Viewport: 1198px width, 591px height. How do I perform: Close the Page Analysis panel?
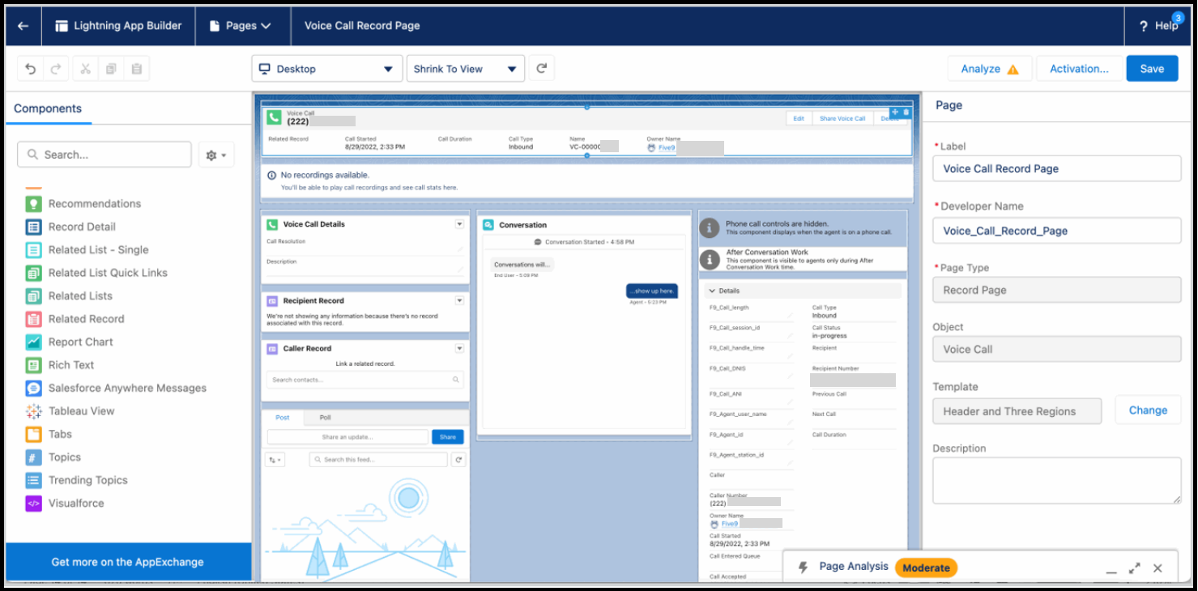point(1157,568)
